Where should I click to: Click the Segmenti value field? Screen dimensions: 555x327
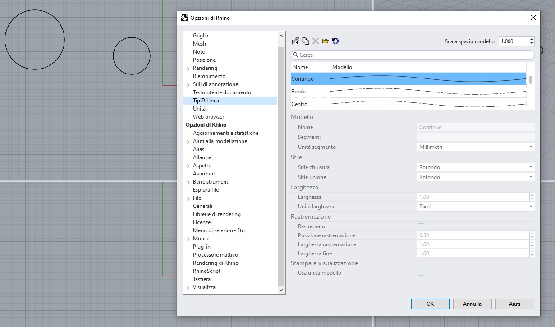(x=476, y=137)
